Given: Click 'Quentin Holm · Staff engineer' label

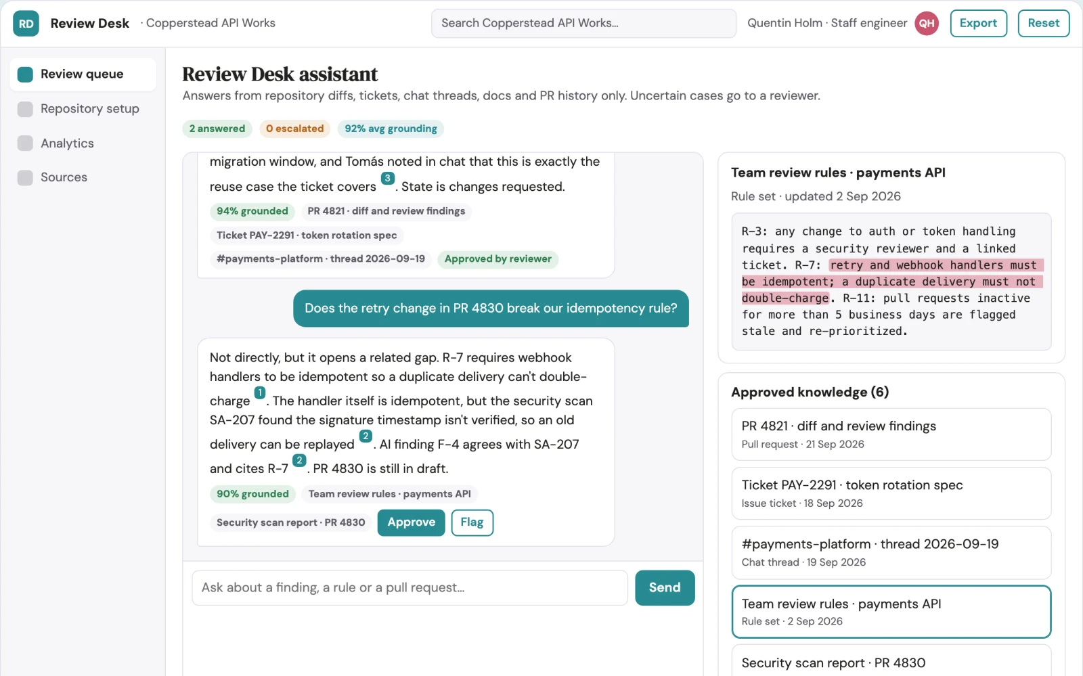Looking at the screenshot, I should 827,24.
